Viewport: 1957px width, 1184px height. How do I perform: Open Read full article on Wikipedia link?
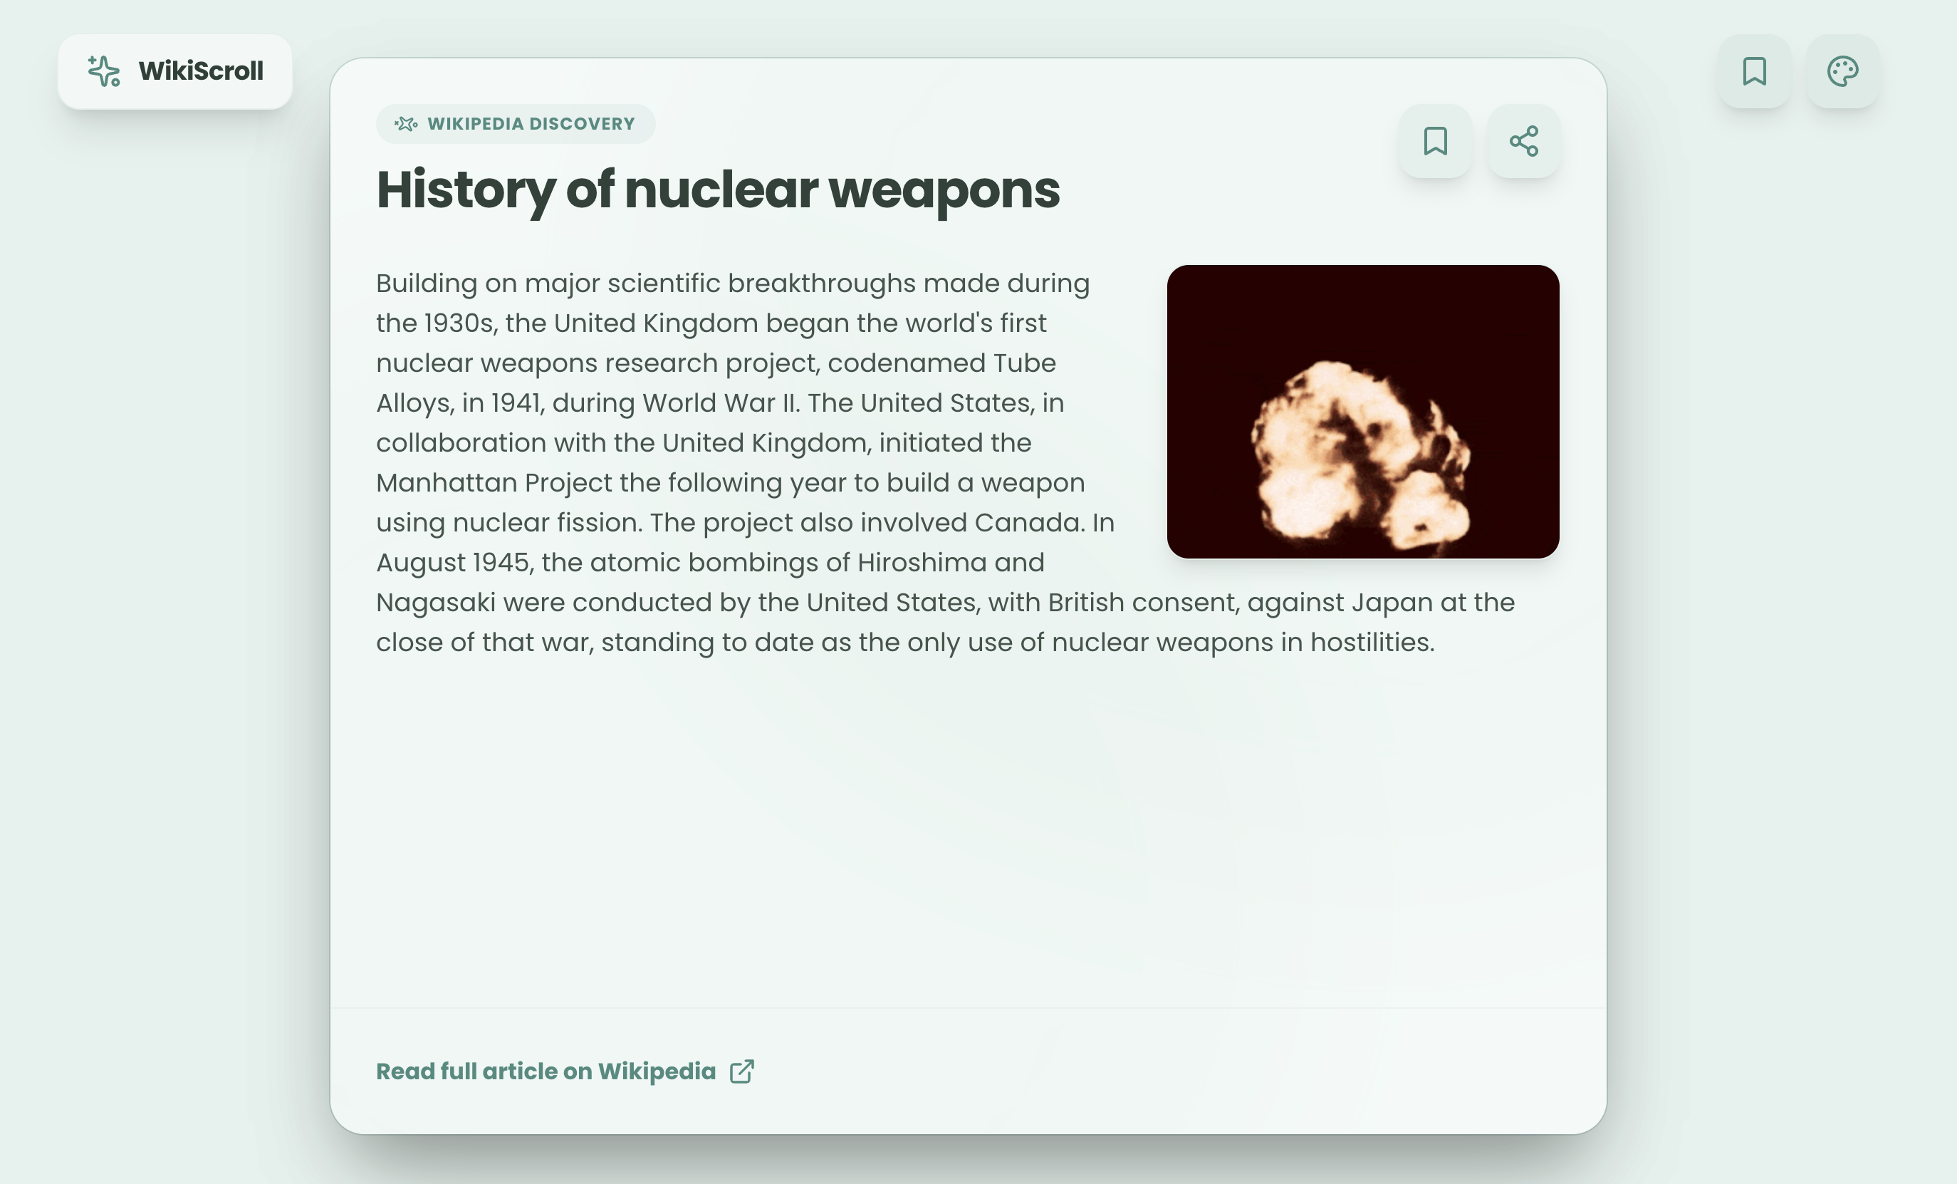[545, 1071]
